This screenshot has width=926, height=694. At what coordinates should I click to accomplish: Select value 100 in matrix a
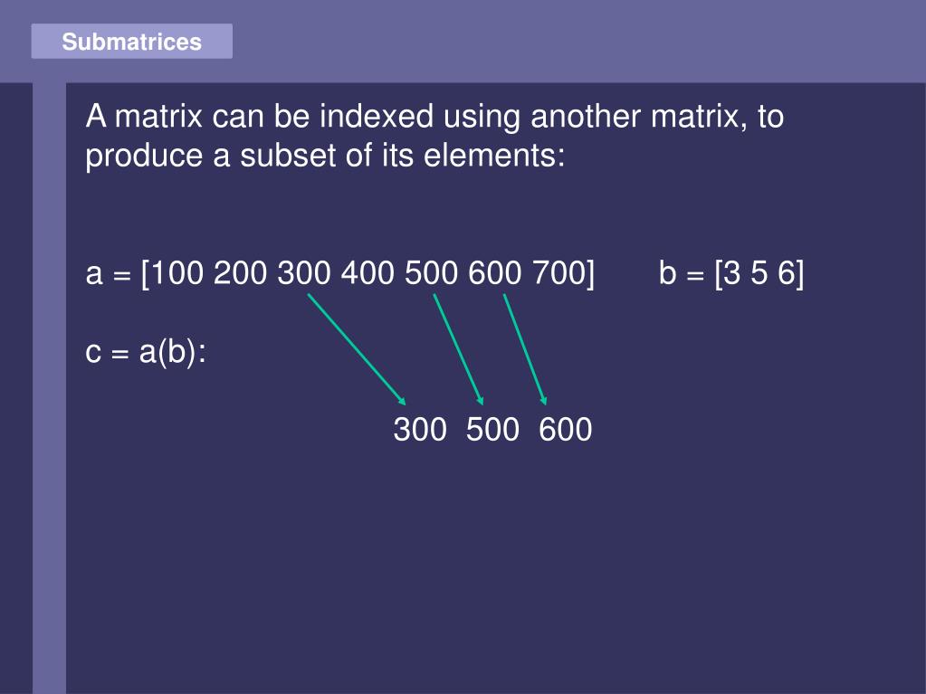[x=177, y=273]
